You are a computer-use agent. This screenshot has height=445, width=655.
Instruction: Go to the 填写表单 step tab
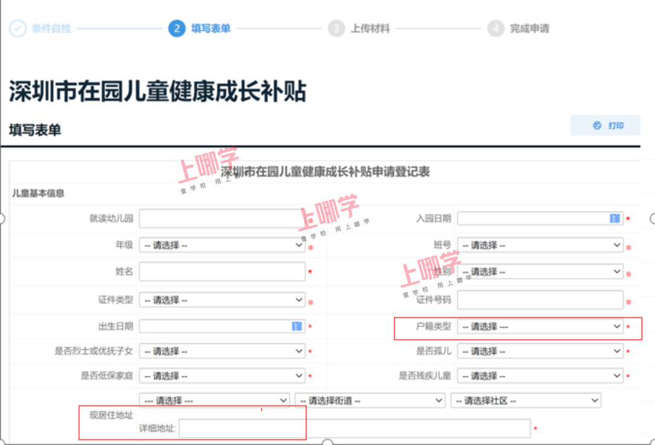pyautogui.click(x=210, y=28)
